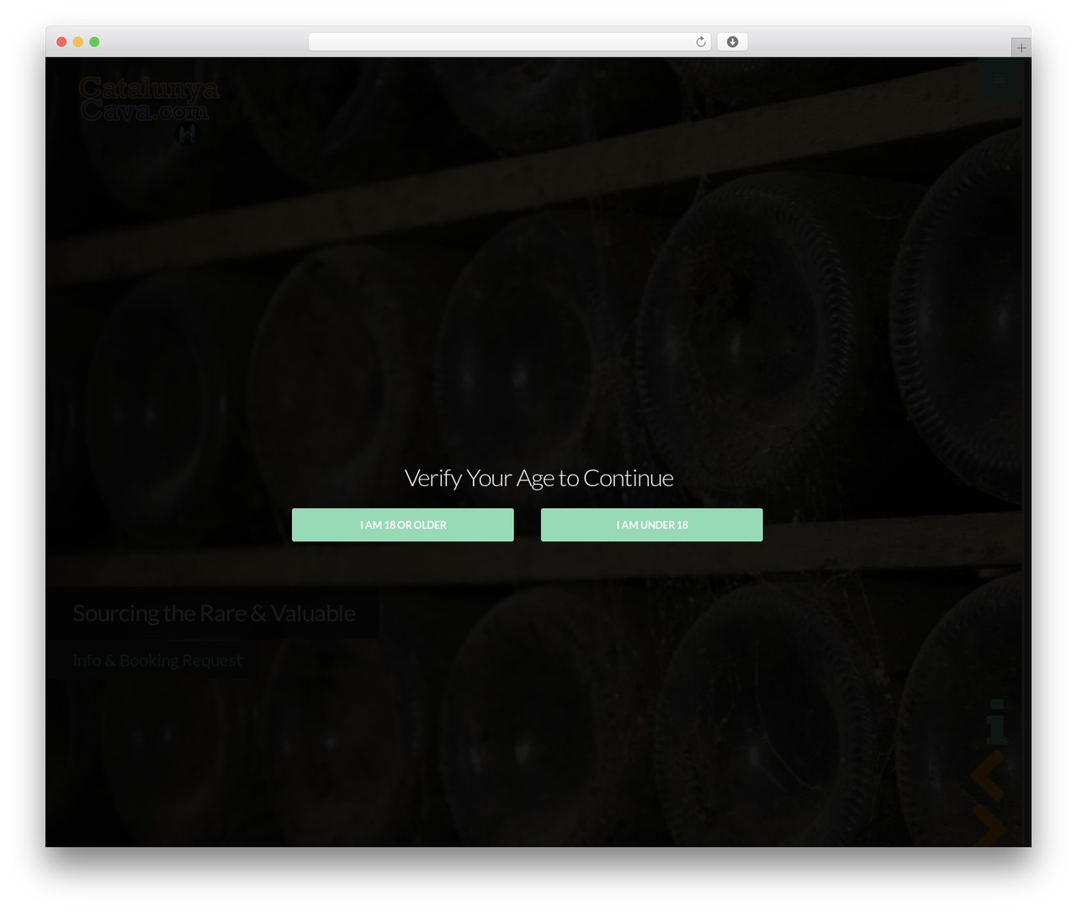Image resolution: width=1077 pixels, height=912 pixels.
Task: Click the info 'i' slider icon
Action: 996,721
